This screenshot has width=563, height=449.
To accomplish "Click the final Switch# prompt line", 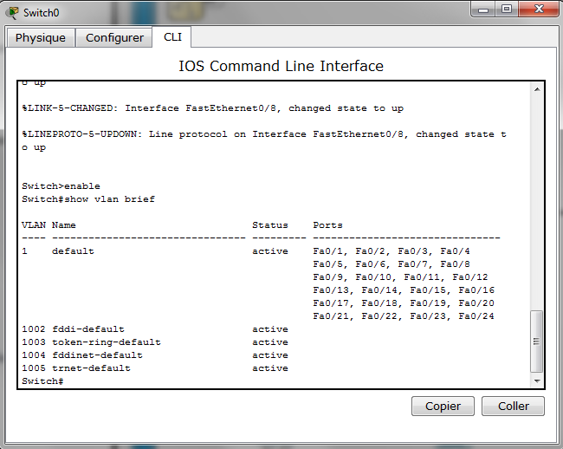I will coord(42,381).
